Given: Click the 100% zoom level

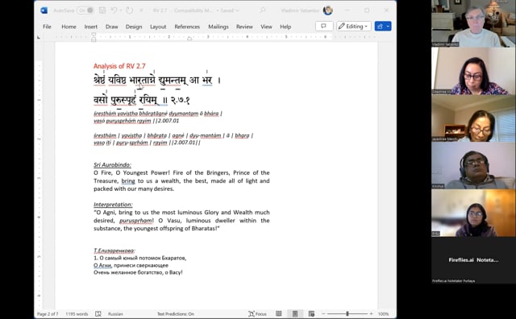Looking at the screenshot, I should 383,313.
